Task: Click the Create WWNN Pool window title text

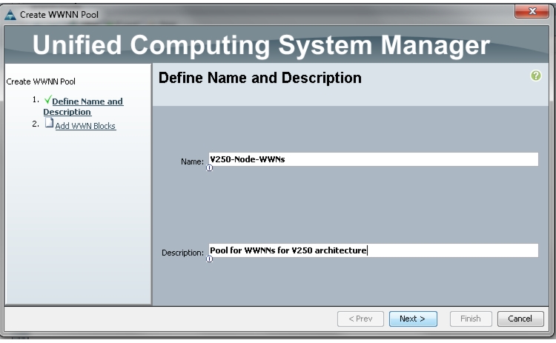Action: point(59,15)
